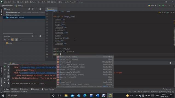Switch to the Problems tool window
175x98 pixels.
pyautogui.click(x=24, y=89)
